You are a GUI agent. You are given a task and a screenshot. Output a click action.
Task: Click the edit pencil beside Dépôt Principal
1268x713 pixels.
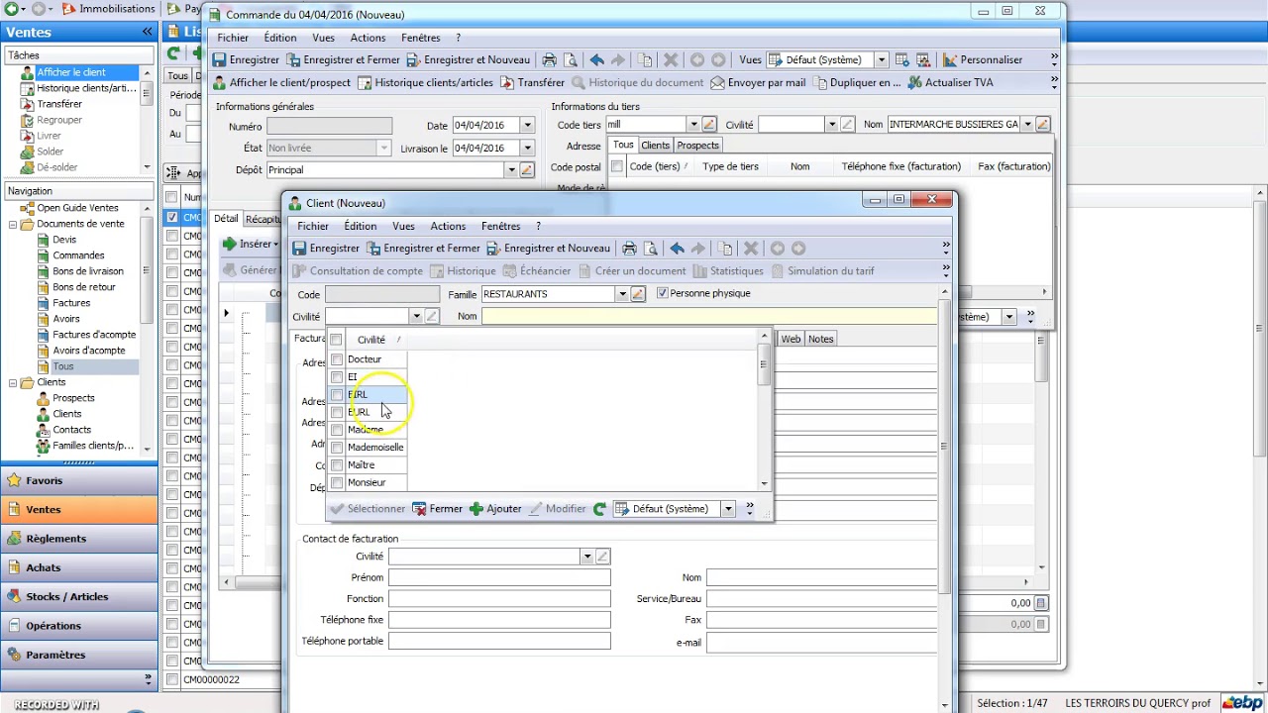[527, 170]
